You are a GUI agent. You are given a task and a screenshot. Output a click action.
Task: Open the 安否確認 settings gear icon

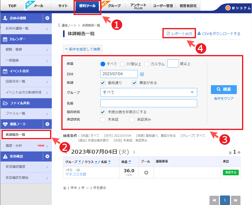[47, 156]
